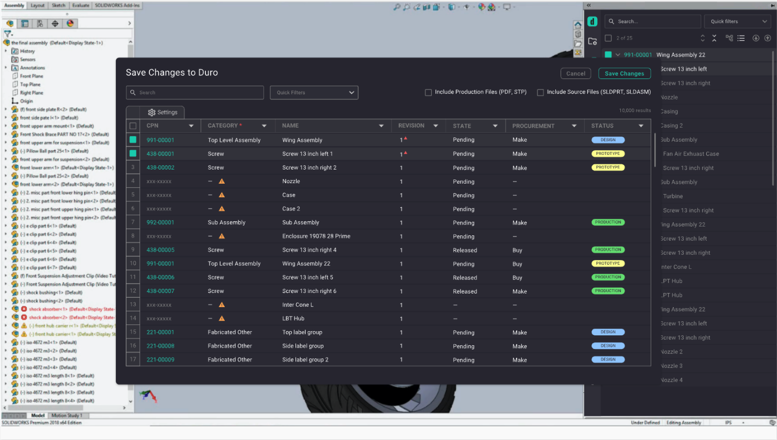Select the row 3 Screw 13 inch right 2 checkbox

coord(133,167)
